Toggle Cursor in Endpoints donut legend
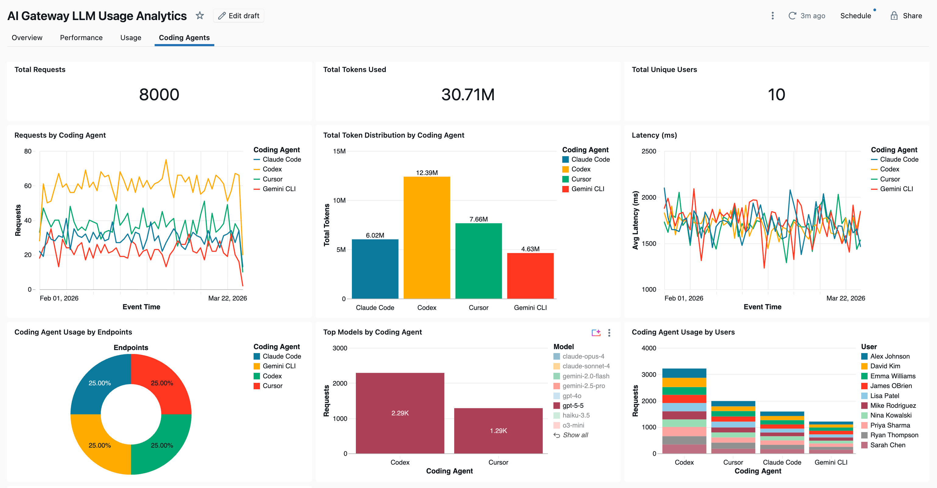Viewport: 937px width, 488px height. click(x=272, y=386)
